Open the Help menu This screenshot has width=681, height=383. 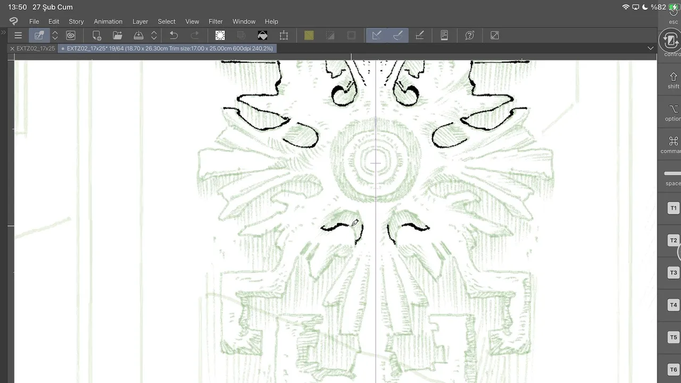tap(271, 21)
